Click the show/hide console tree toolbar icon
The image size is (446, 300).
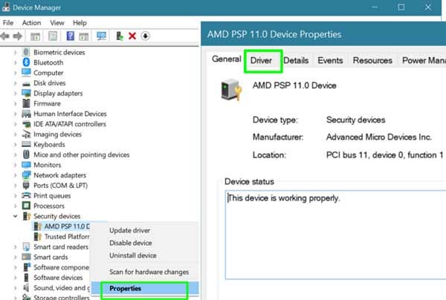[x=35, y=36]
